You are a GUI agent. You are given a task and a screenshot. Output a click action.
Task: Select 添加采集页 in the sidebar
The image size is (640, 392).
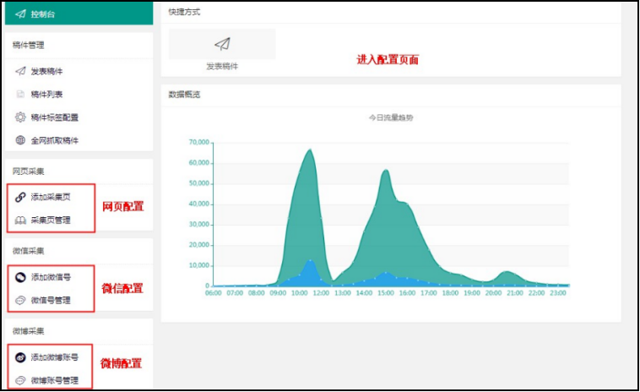(51, 197)
